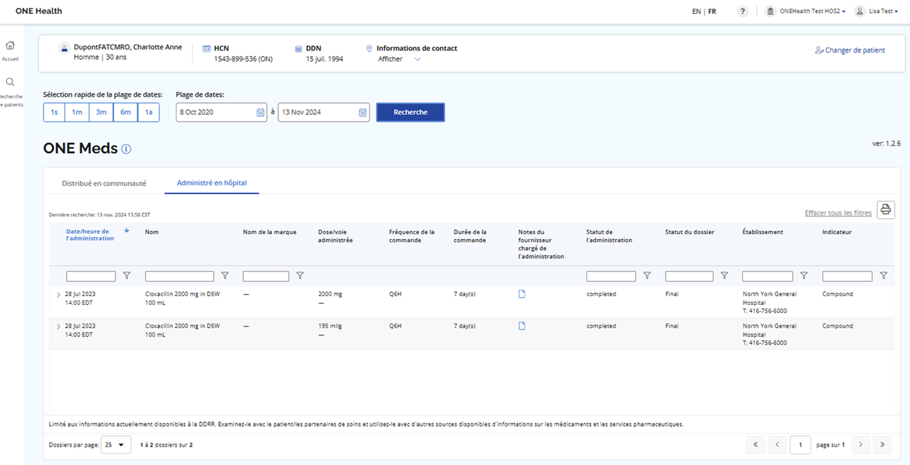Open filter options for Établissement column
This screenshot has height=465, width=910.
[804, 276]
